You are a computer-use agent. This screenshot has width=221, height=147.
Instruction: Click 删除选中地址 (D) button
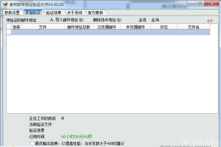click(107, 20)
